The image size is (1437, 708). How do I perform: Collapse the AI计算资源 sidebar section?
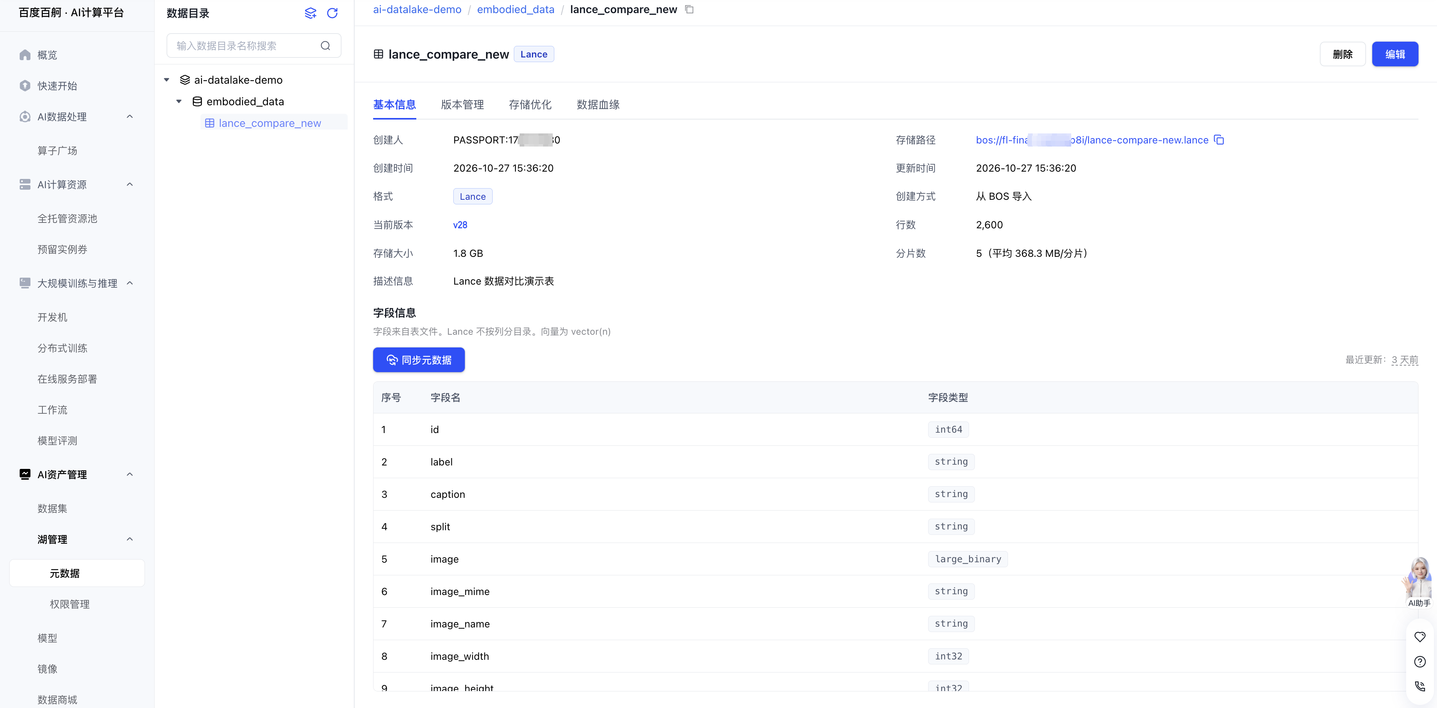tap(130, 185)
